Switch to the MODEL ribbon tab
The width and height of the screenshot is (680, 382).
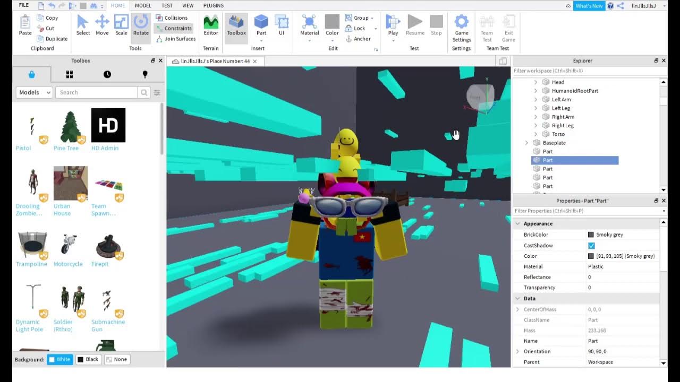143,5
